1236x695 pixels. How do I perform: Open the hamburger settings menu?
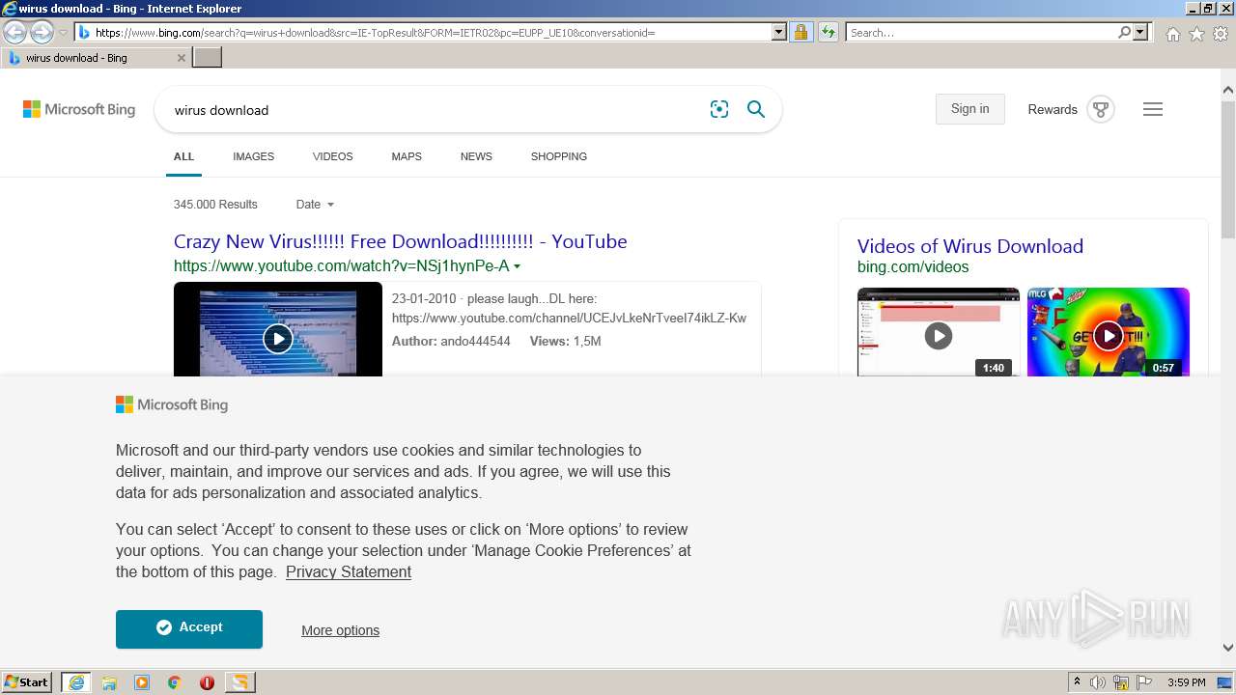point(1153,110)
